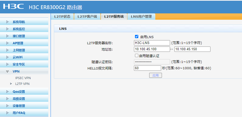Click address pool start field 10.100.45.100
The height and width of the screenshot is (117, 242).
tap(152, 49)
